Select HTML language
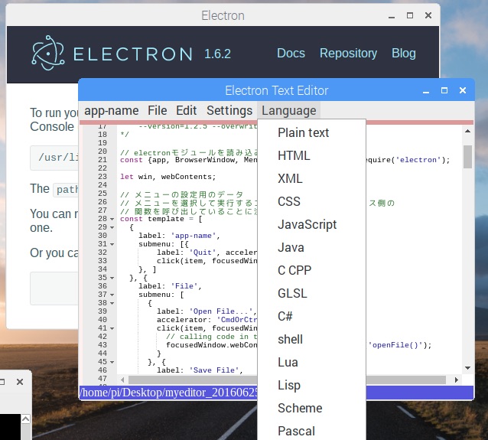488x440 pixels. click(311, 155)
